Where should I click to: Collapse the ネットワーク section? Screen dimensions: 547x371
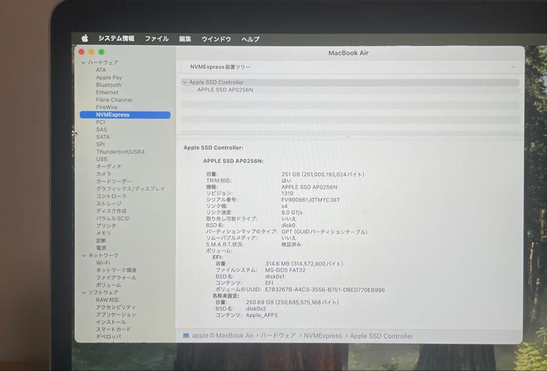84,255
